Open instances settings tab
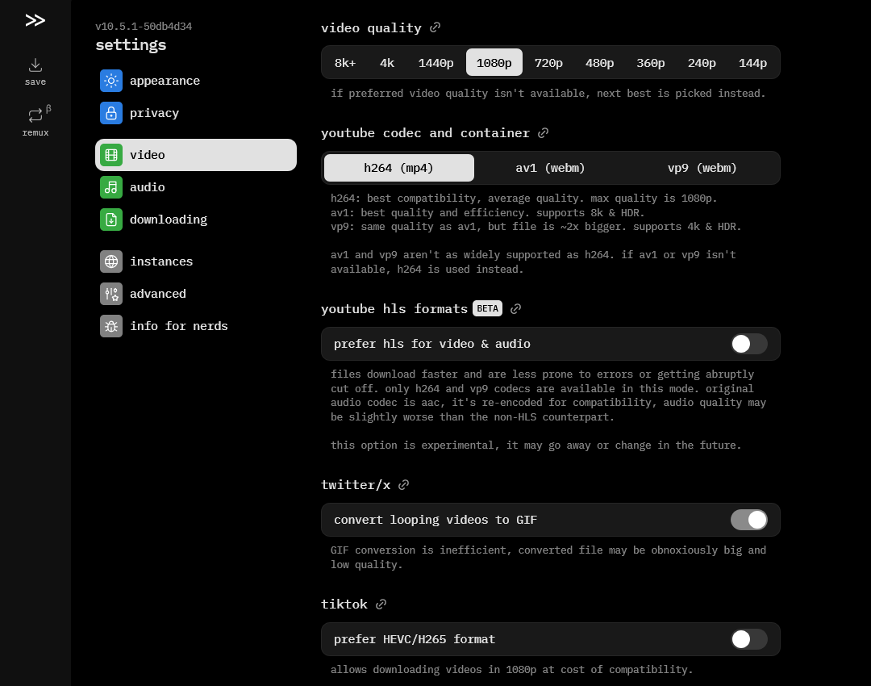 pos(195,261)
